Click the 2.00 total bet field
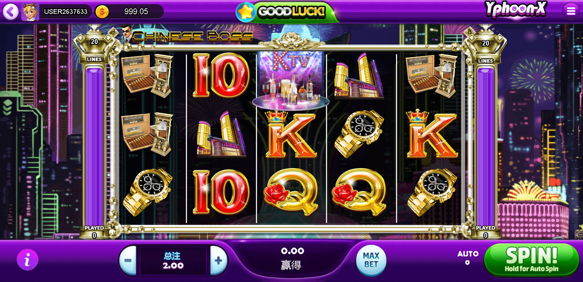583x282 pixels. click(173, 261)
